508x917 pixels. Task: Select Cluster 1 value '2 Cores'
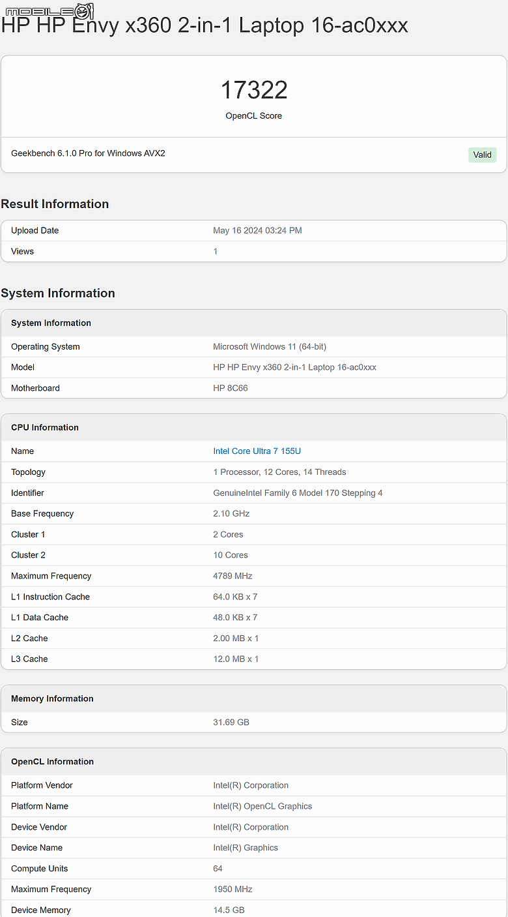coord(228,535)
